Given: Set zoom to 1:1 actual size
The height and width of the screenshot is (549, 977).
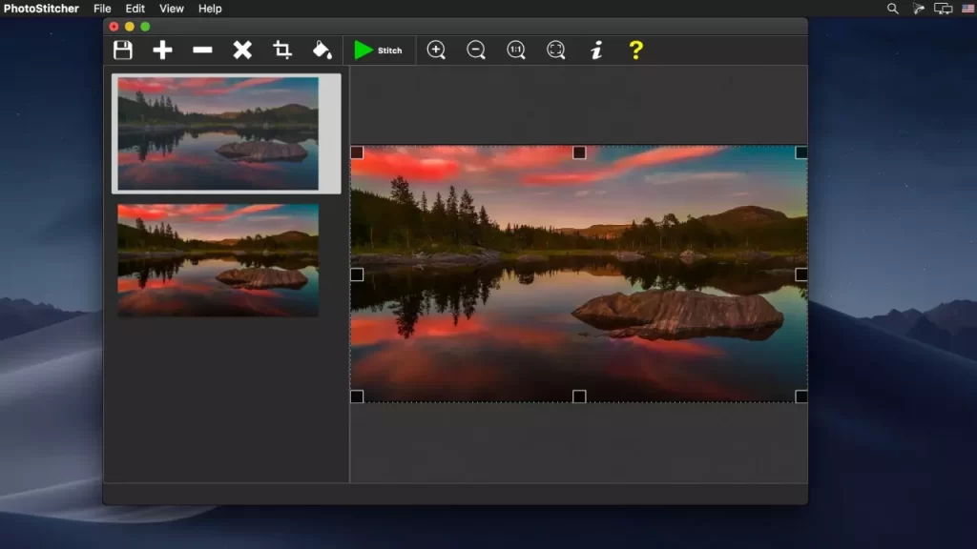Looking at the screenshot, I should (516, 50).
